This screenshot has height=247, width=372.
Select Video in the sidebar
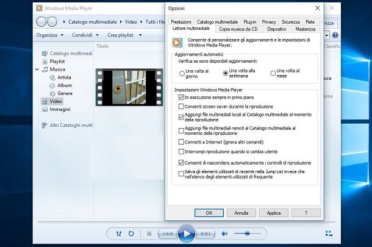(x=52, y=102)
